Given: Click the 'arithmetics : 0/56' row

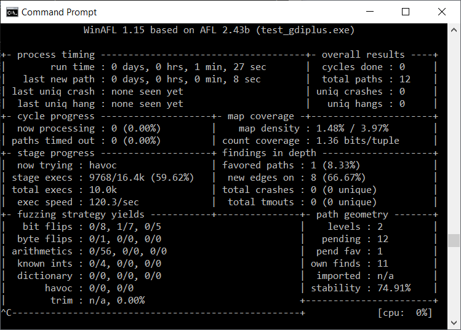Looking at the screenshot, I should coord(89,251).
